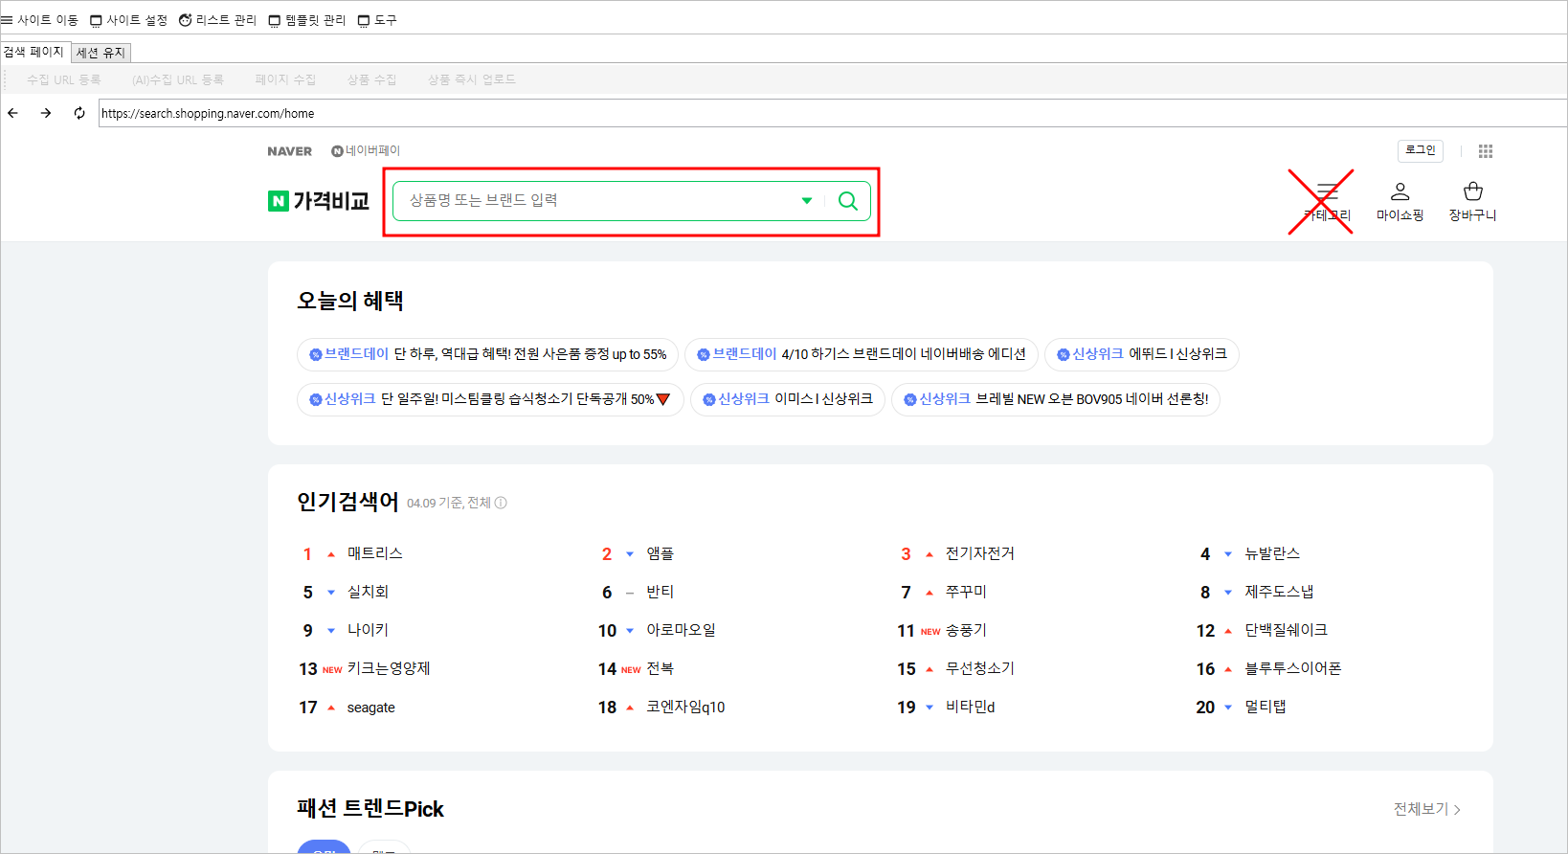1568x854 pixels.
Task: Open the NAVER logo link
Action: point(289,151)
